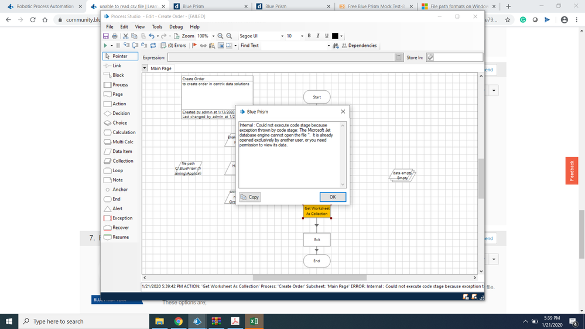The width and height of the screenshot is (585, 329).
Task: Open the Debug menu
Action: 176,27
